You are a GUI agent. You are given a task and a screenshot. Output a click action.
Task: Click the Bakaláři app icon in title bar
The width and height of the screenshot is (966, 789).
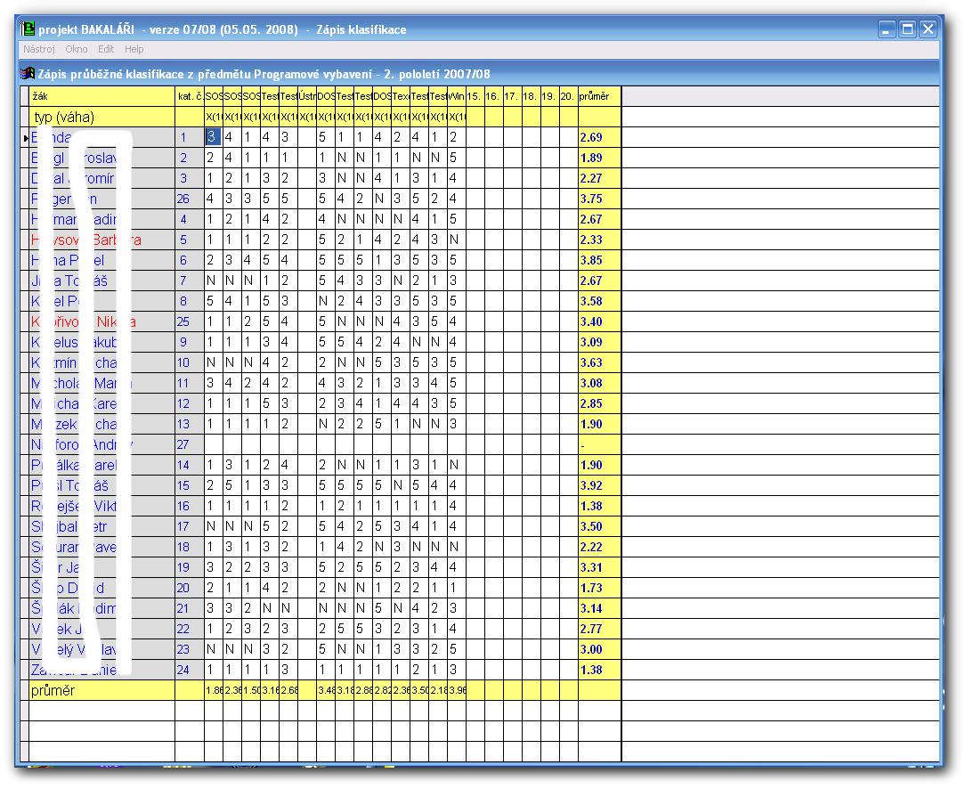click(28, 29)
